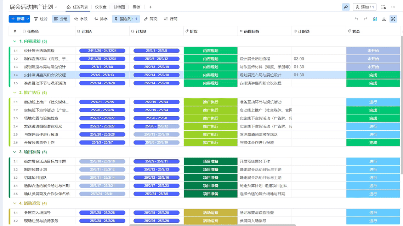Click the redo icon
Screen dimensions: 403x226
click(x=366, y=19)
